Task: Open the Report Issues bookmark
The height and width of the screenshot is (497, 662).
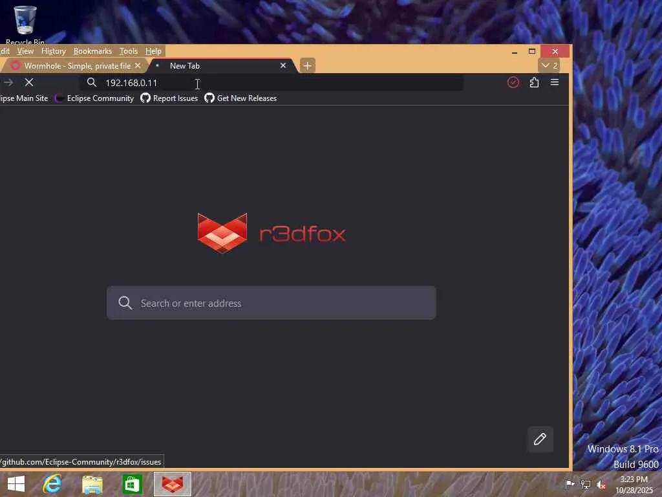Action: [x=169, y=98]
